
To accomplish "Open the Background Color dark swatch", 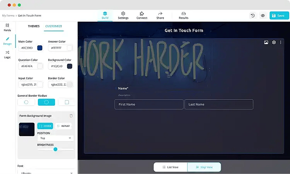I will (70, 66).
